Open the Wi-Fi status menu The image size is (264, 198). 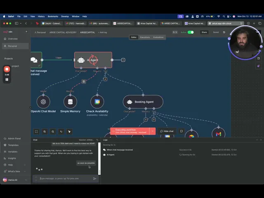pos(219,16)
